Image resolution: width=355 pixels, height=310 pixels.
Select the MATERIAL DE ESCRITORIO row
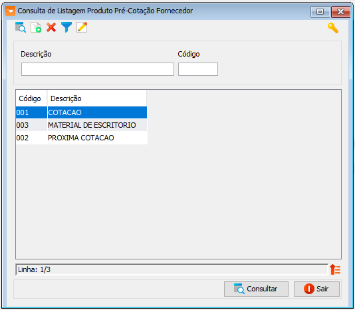(x=82, y=125)
